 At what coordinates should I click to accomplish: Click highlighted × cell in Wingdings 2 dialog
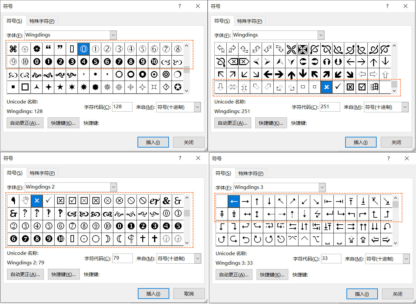tap(37, 201)
